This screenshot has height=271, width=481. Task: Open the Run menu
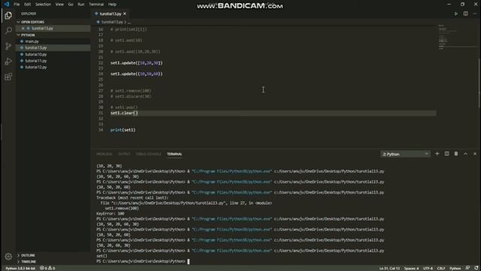click(x=81, y=5)
